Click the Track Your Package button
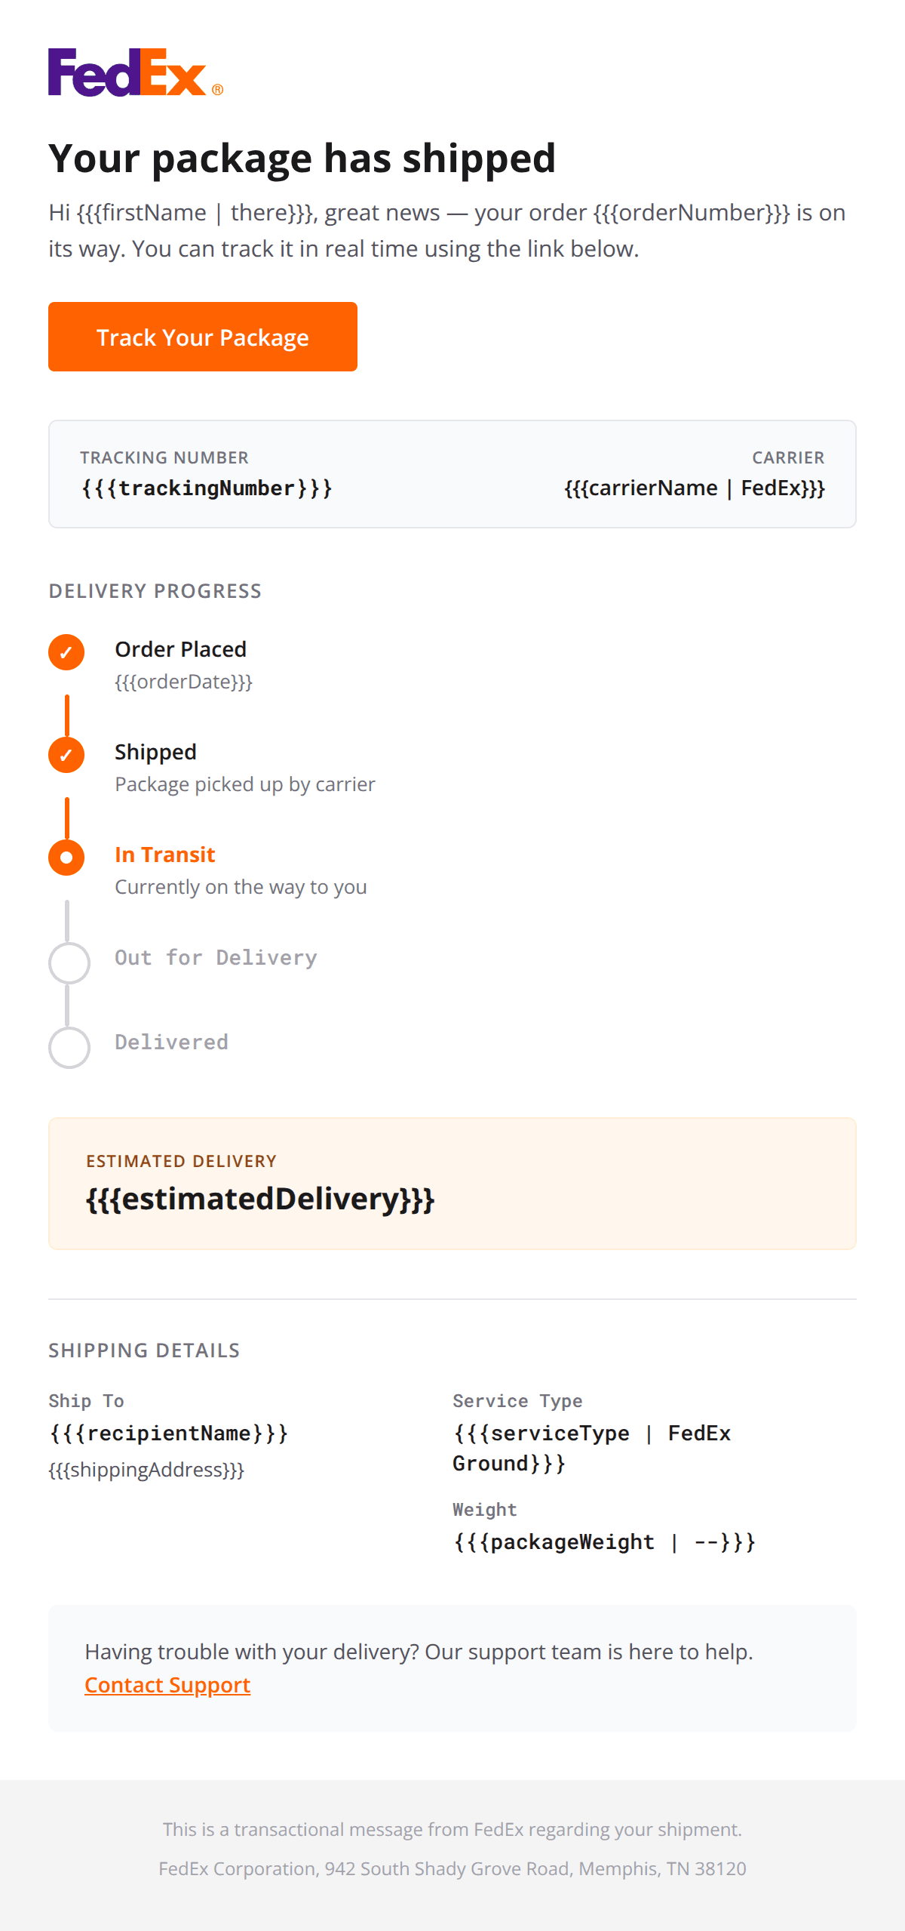This screenshot has width=905, height=1931. point(202,337)
